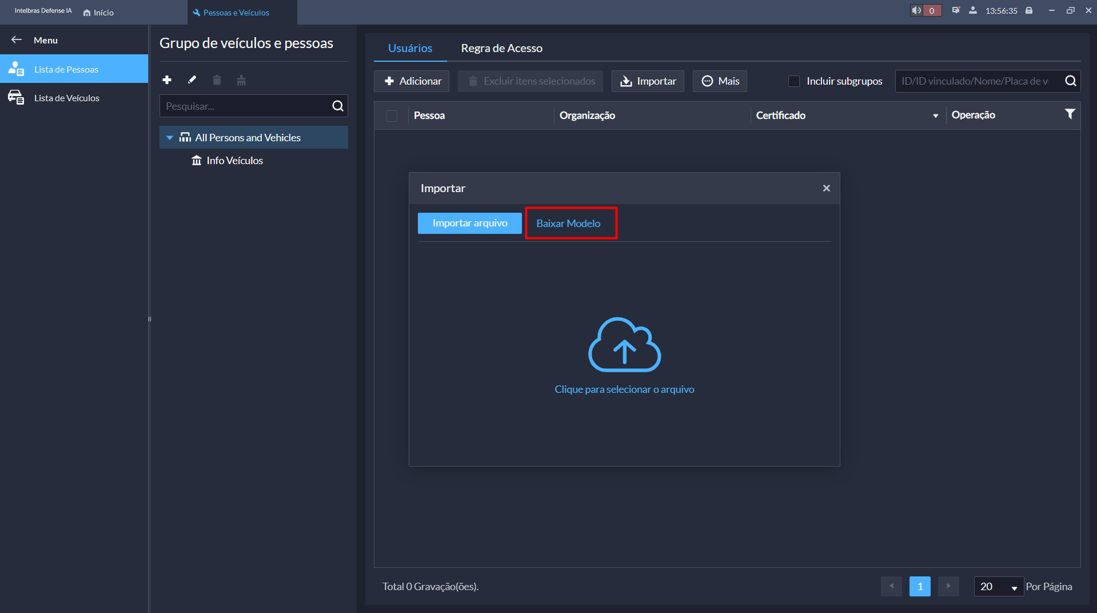
Task: Click the back arrow next to Menu
Action: [x=17, y=40]
